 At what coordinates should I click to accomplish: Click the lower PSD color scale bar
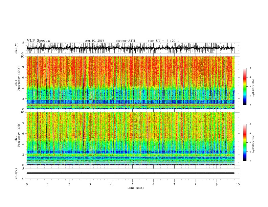pyautogui.click(x=245, y=142)
